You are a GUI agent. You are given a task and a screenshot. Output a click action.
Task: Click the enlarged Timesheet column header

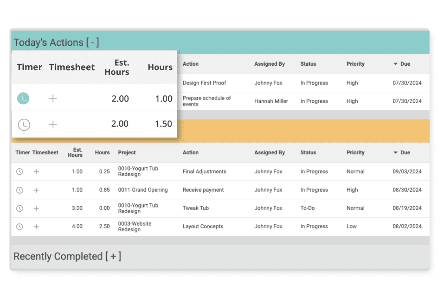tap(72, 67)
